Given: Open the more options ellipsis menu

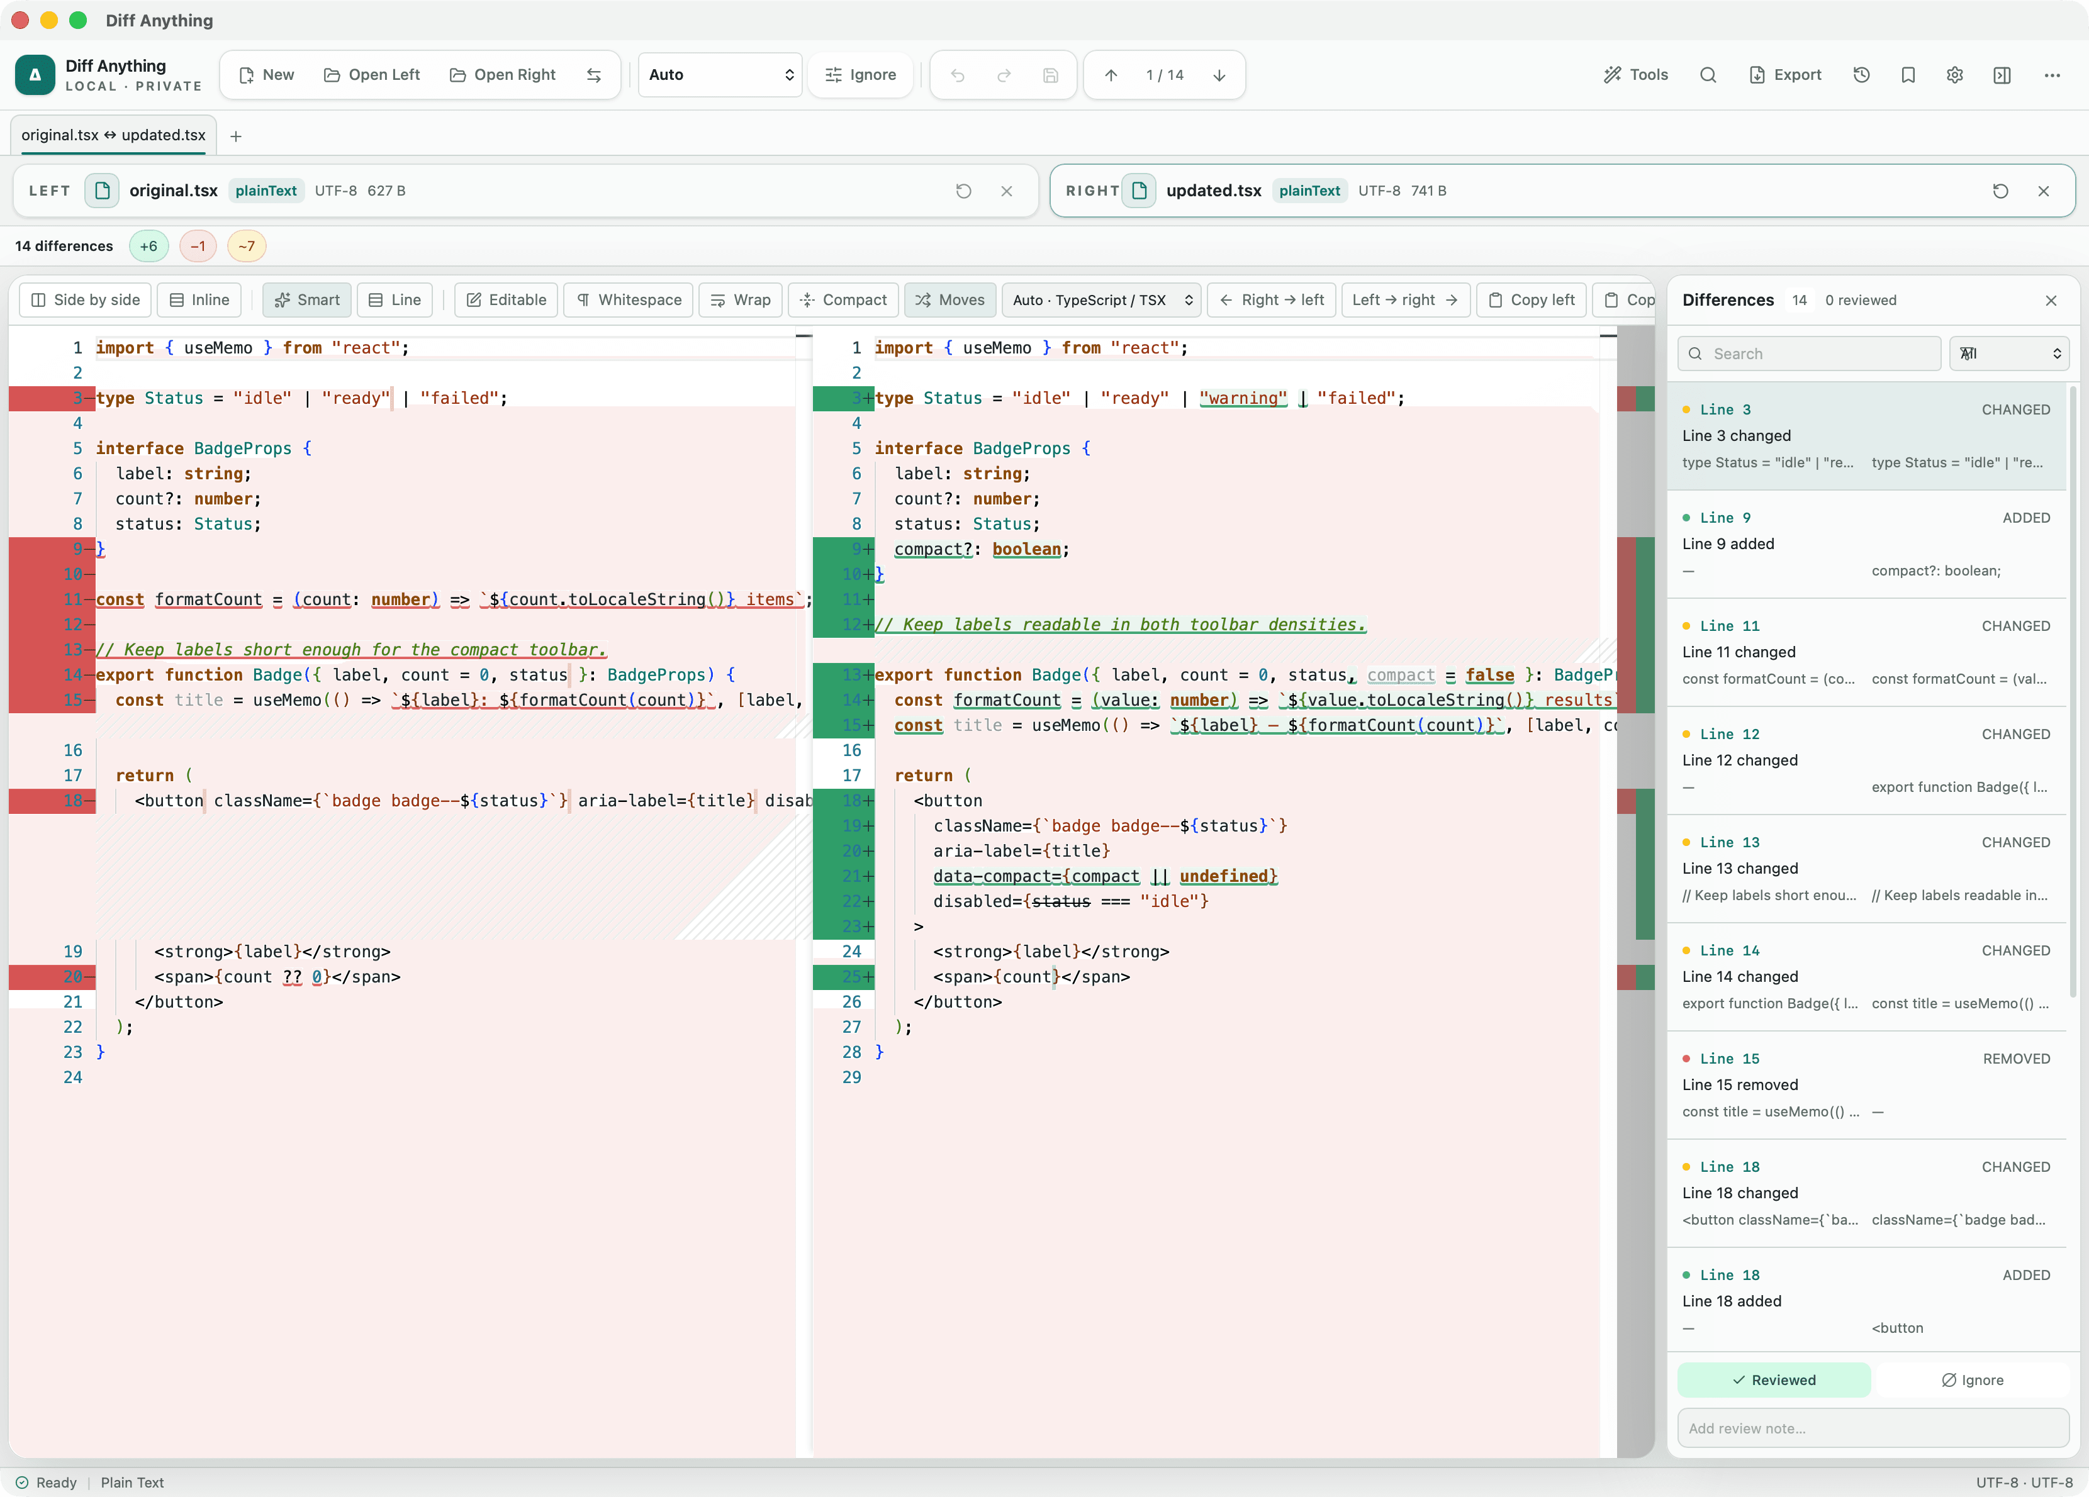Looking at the screenshot, I should pyautogui.click(x=2052, y=75).
